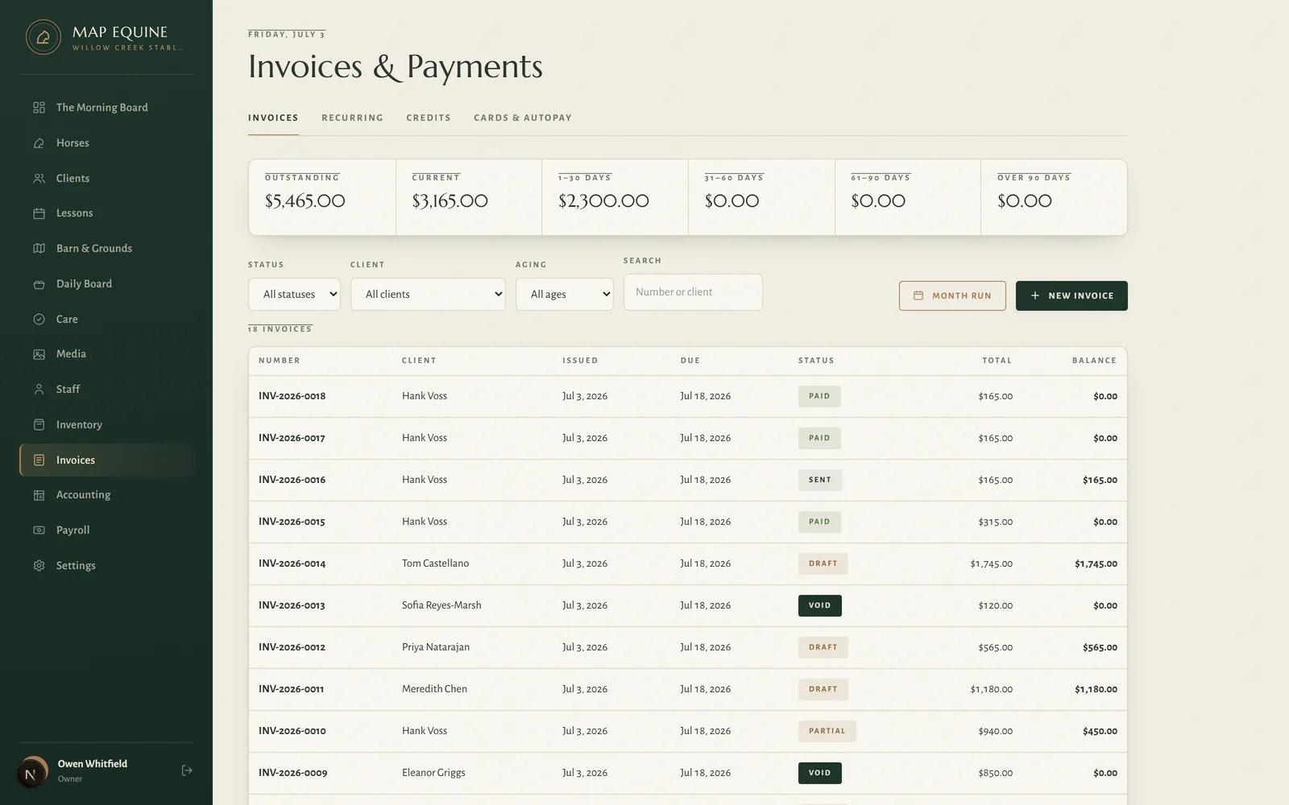Open the All ages aging dropdown
The width and height of the screenshot is (1289, 805).
click(x=564, y=294)
